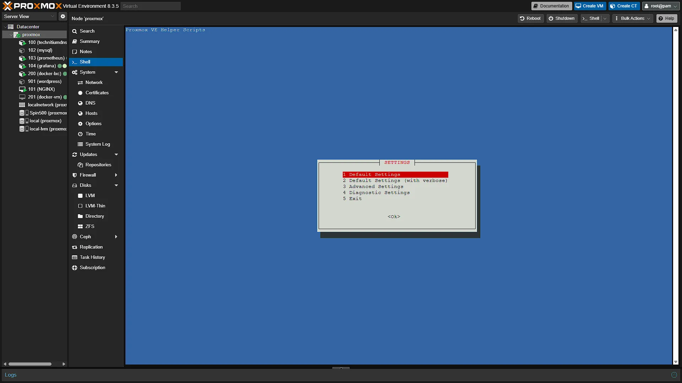Image resolution: width=682 pixels, height=383 pixels.
Task: Click the Shutdown button
Action: [x=562, y=18]
